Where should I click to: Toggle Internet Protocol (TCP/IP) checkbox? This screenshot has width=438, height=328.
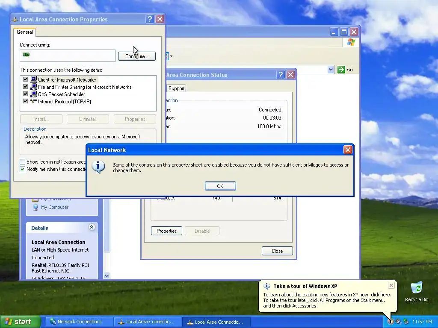(25, 101)
